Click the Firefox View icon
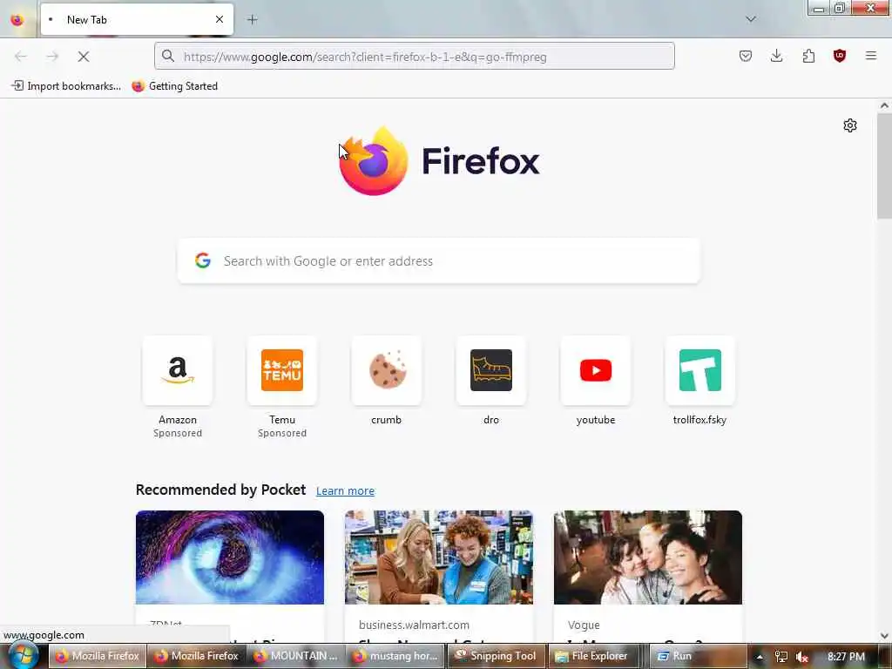892x669 pixels. click(x=17, y=20)
